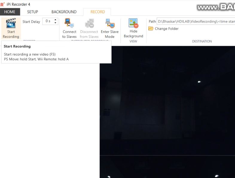Click the Connect to Slaves icon
The width and height of the screenshot is (235, 178).
[x=69, y=23]
